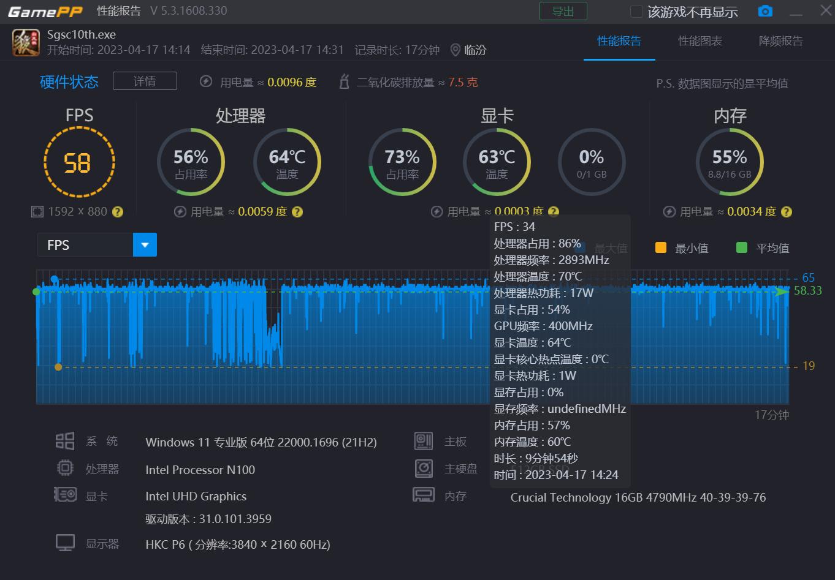Open the FPS metric dropdown
The height and width of the screenshot is (580, 835).
[x=145, y=244]
